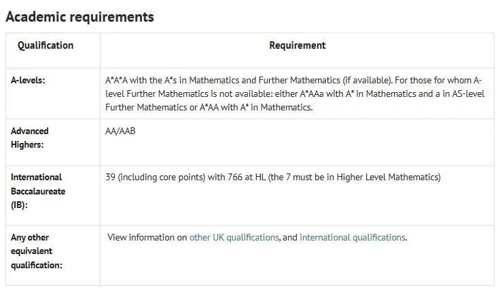Click the 'View information on' text
Image resolution: width=500 pixels, height=292 pixels.
147,238
